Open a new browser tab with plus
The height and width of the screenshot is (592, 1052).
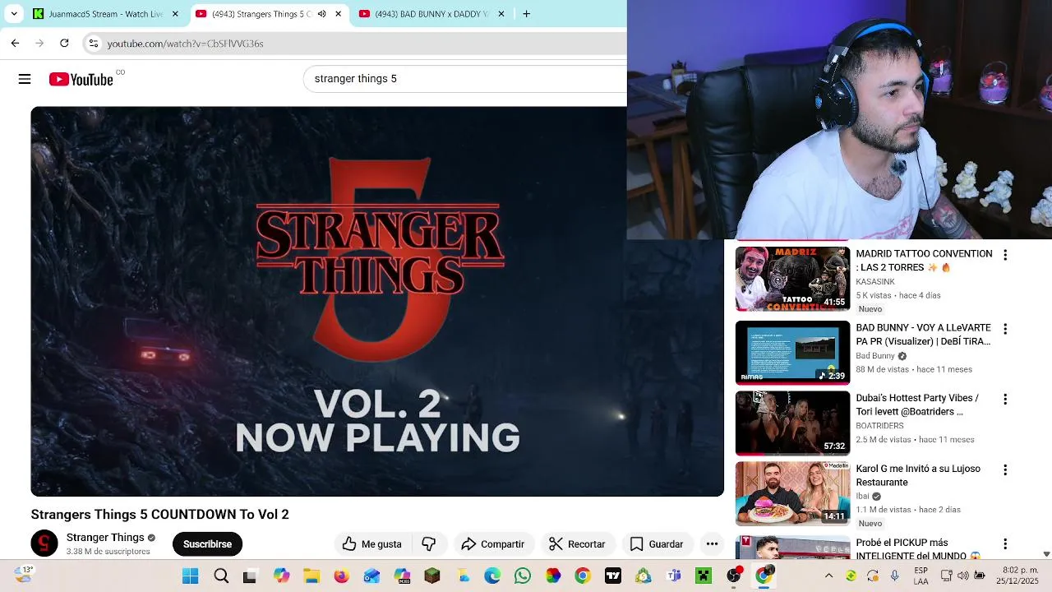(526, 14)
